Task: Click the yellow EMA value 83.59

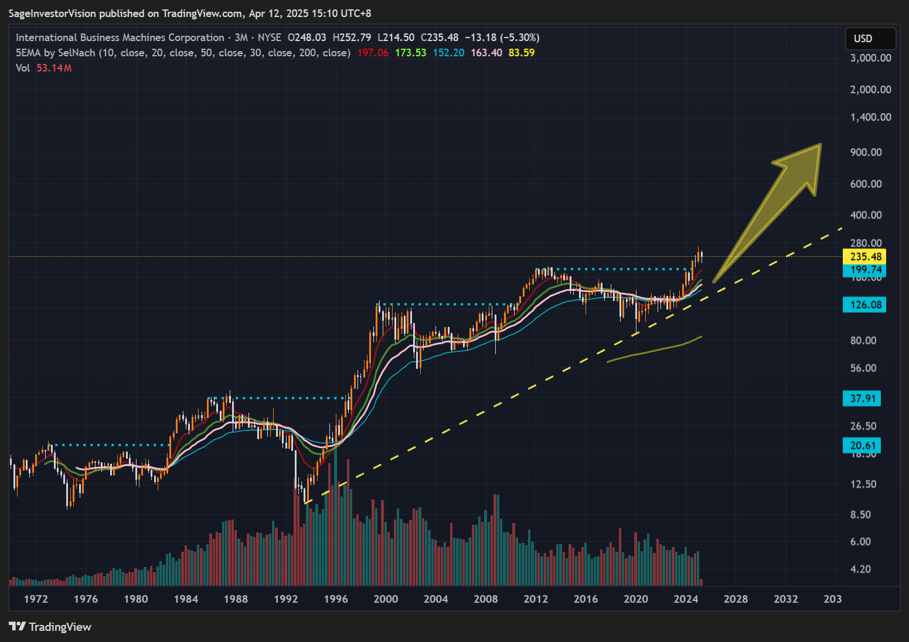Action: 522,53
